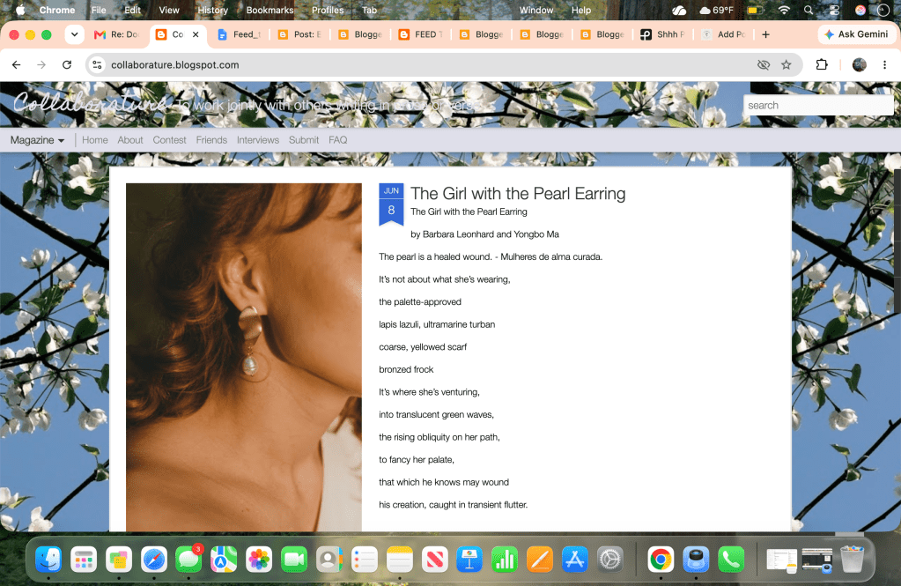
Task: Open Numbers from the Dock
Action: click(x=505, y=559)
